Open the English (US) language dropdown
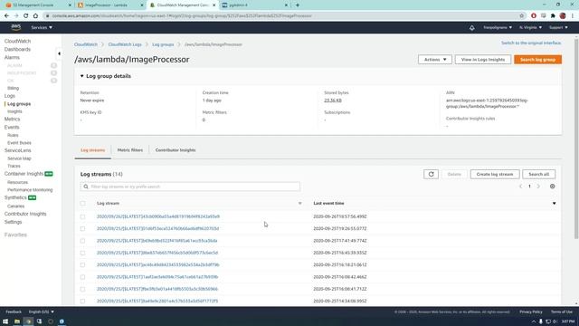Screen dimensions: 579x326 click(x=41, y=312)
